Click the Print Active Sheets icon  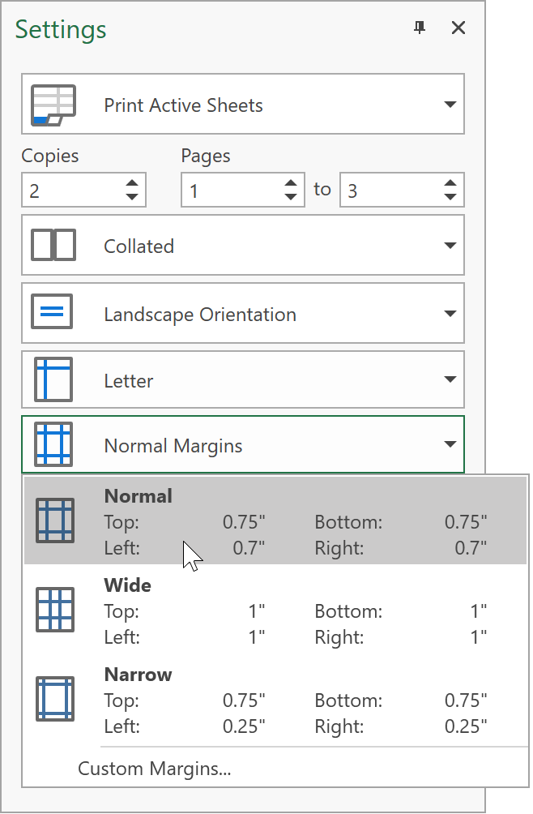coord(53,105)
